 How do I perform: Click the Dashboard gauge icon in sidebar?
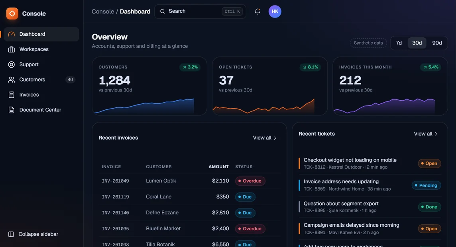click(x=11, y=34)
